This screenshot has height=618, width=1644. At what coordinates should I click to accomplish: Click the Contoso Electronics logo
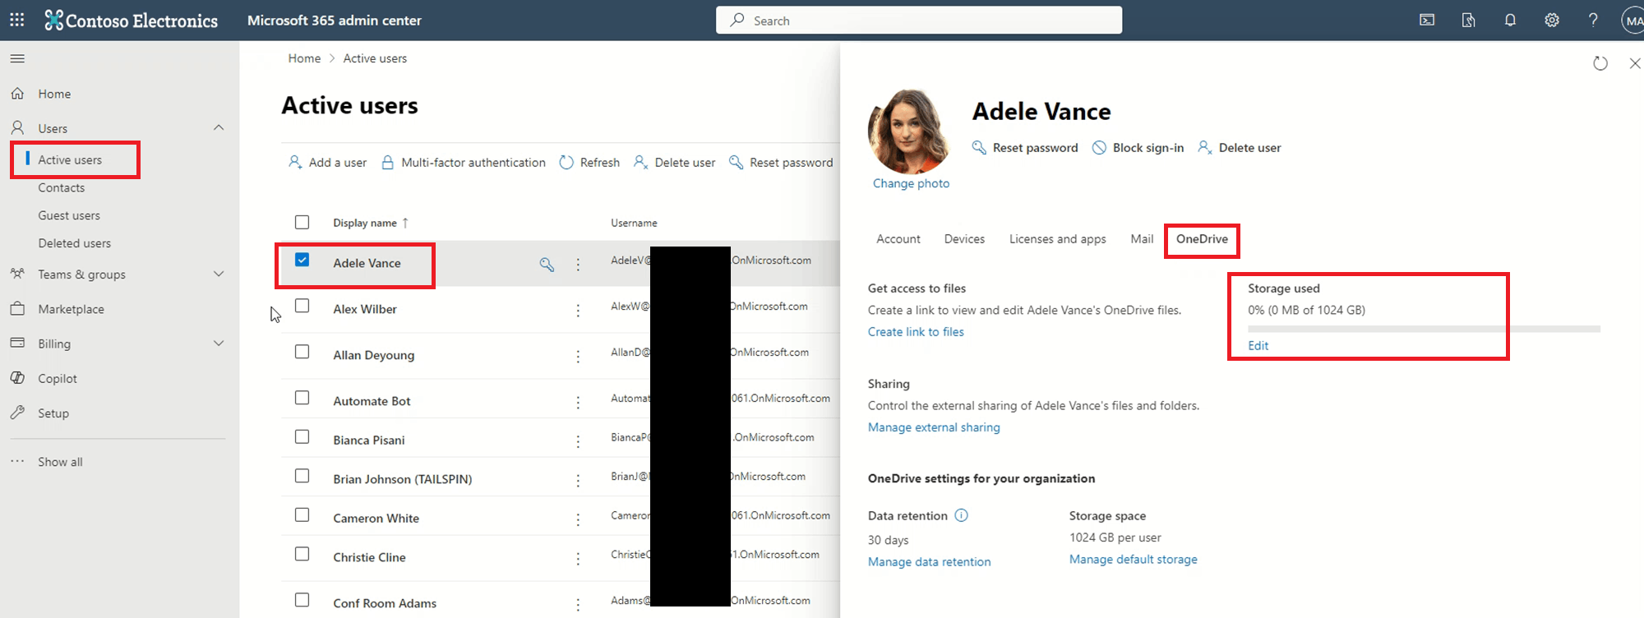tap(132, 21)
